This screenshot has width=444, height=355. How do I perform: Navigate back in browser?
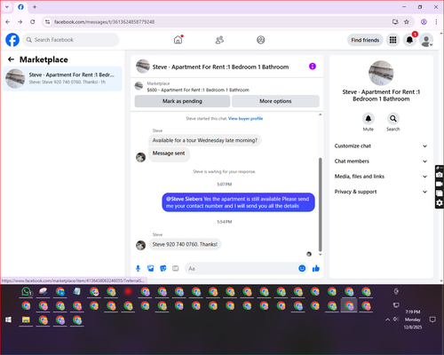(8, 21)
